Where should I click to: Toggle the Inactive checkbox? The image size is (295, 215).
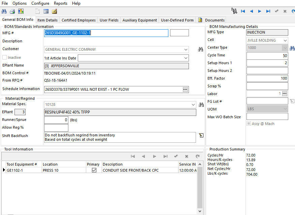click(x=5, y=57)
